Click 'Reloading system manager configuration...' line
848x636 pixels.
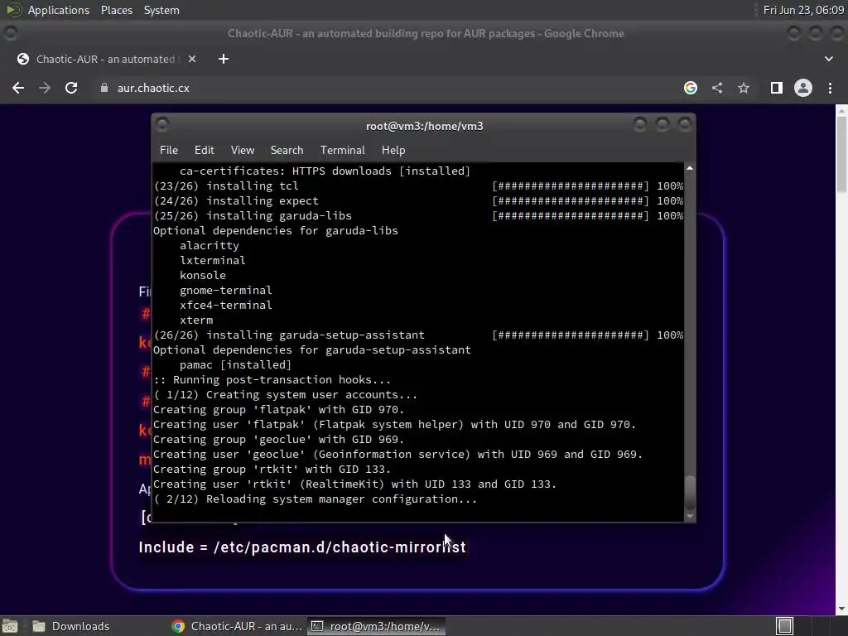coord(316,499)
